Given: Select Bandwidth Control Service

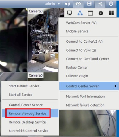Looking at the screenshot, I should (x=30, y=131).
